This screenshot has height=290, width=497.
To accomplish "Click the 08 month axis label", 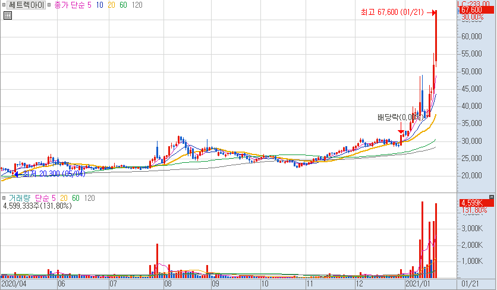I will 168,283.
